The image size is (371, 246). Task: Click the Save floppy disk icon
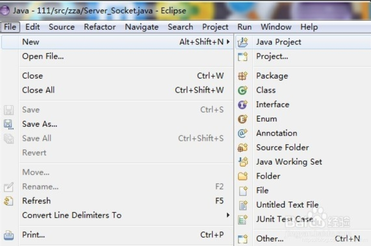point(9,110)
